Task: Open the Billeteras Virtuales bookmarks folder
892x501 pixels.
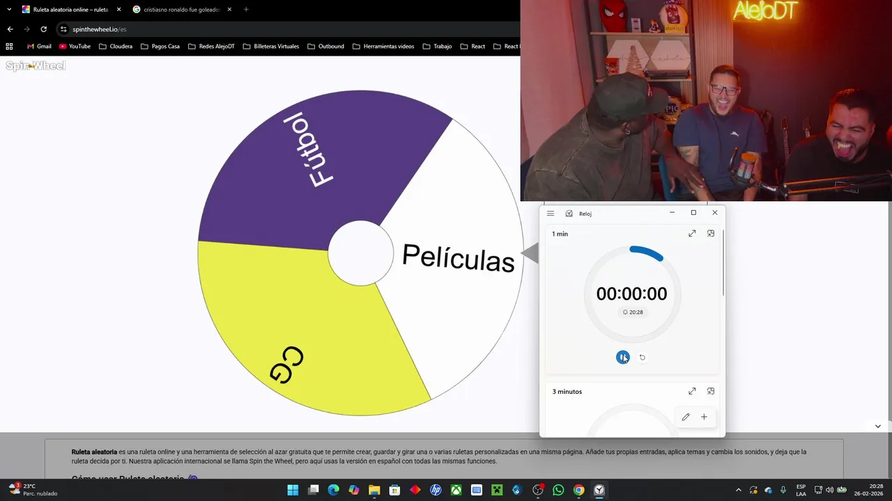Action: 271,47
